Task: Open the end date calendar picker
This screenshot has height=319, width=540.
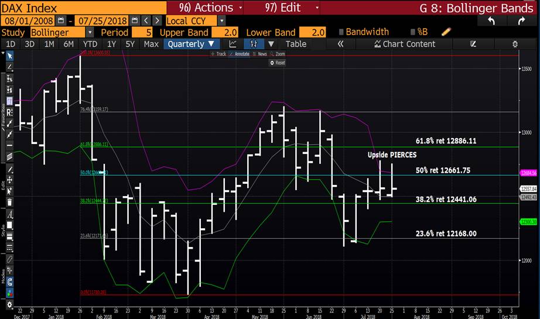Action: click(135, 20)
